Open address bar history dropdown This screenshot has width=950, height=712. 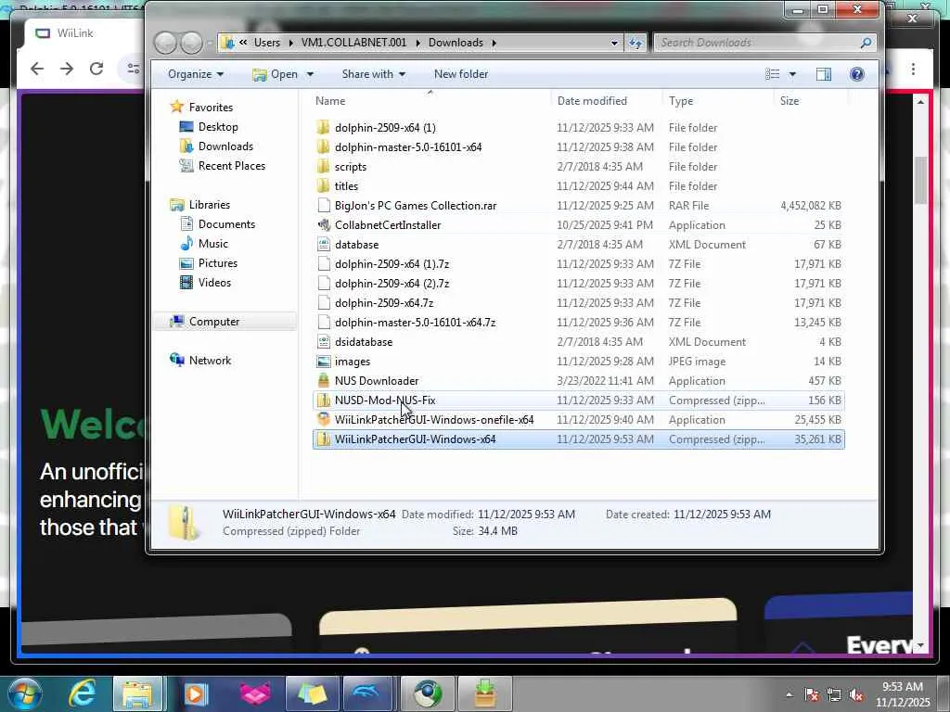click(x=614, y=43)
